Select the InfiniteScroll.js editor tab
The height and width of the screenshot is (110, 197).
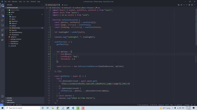tap(53, 5)
